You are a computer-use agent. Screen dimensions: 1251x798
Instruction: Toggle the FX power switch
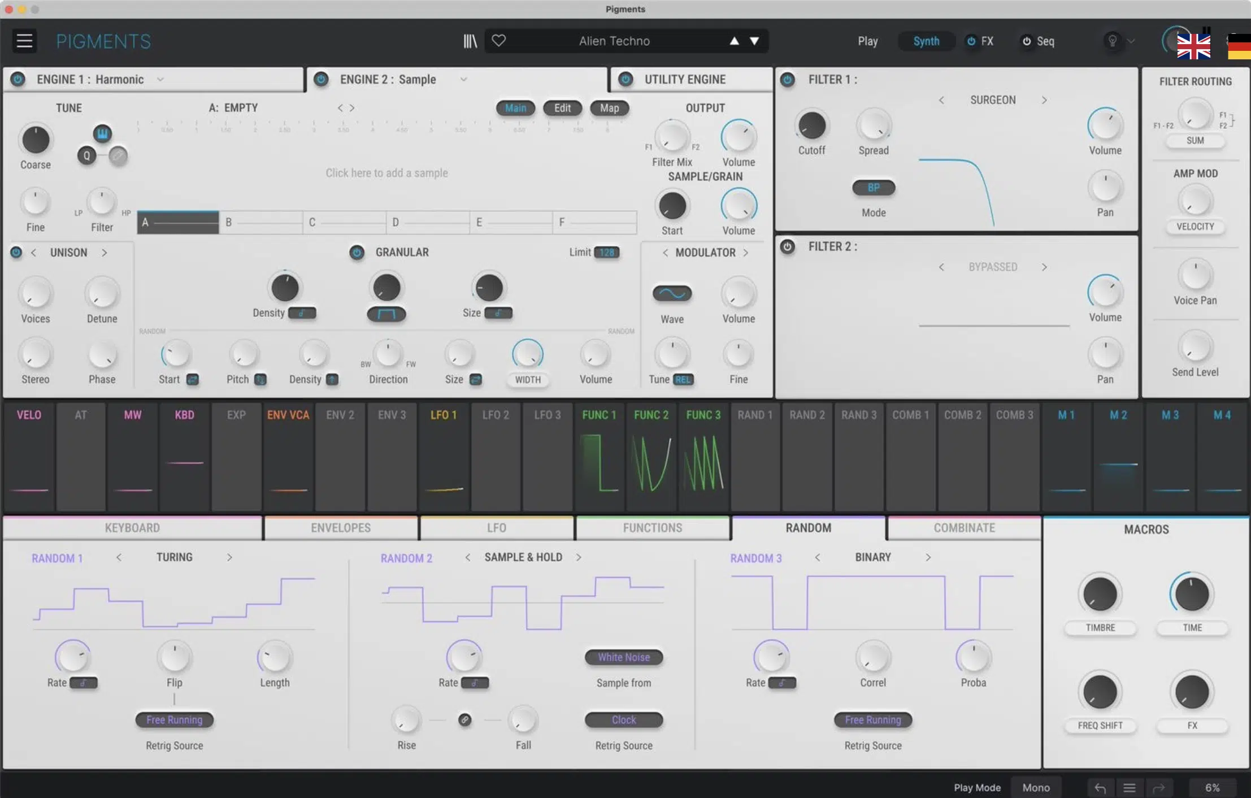[971, 41]
